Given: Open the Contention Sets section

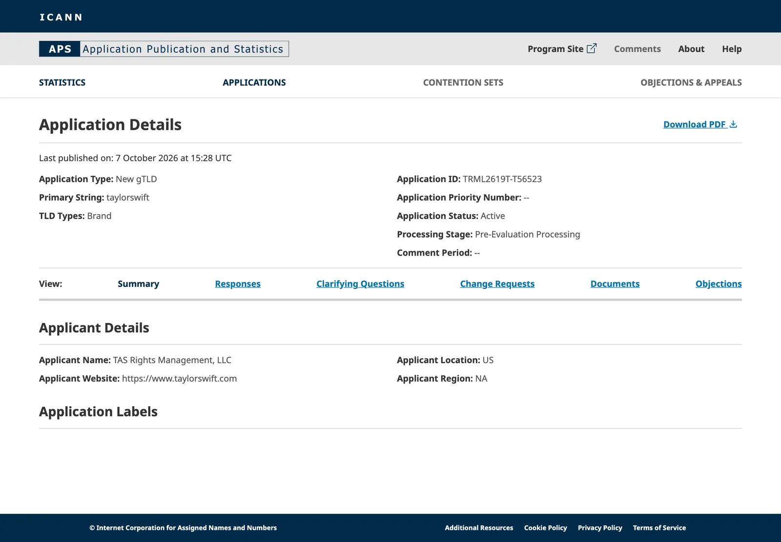Looking at the screenshot, I should coord(463,82).
